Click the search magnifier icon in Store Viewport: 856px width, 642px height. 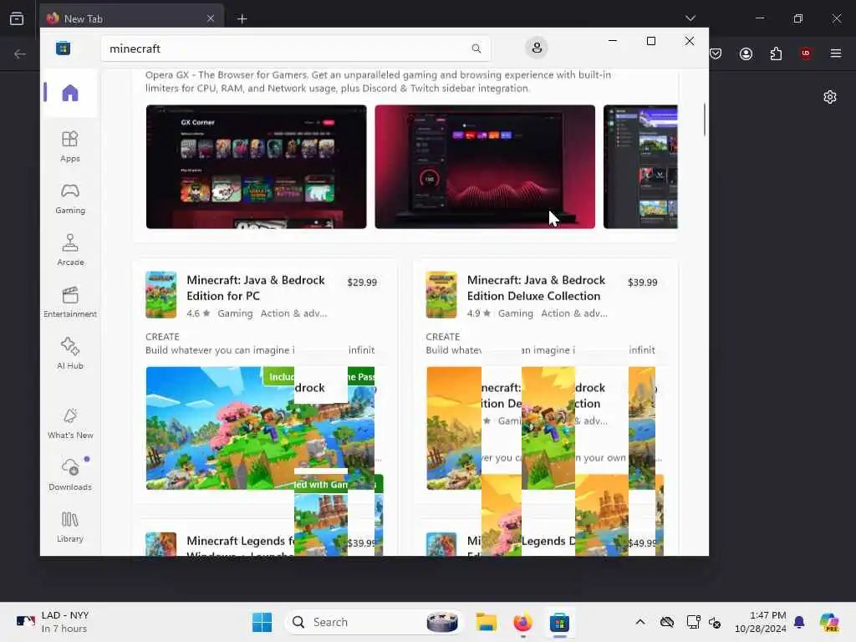point(476,48)
